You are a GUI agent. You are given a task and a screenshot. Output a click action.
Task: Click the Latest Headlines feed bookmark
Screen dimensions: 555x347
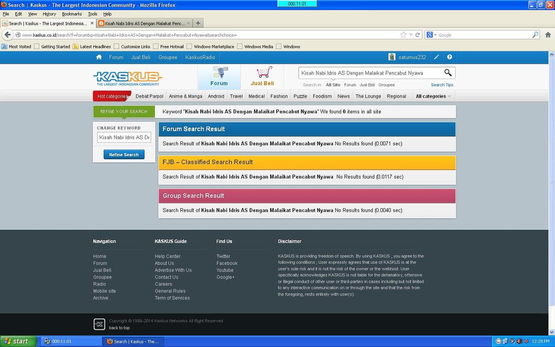point(92,46)
